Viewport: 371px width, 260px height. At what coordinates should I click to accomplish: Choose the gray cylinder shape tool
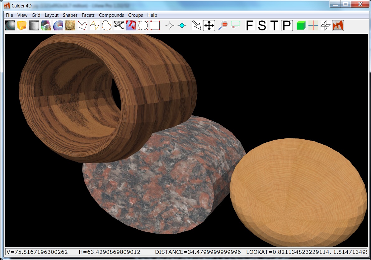[x=34, y=25]
